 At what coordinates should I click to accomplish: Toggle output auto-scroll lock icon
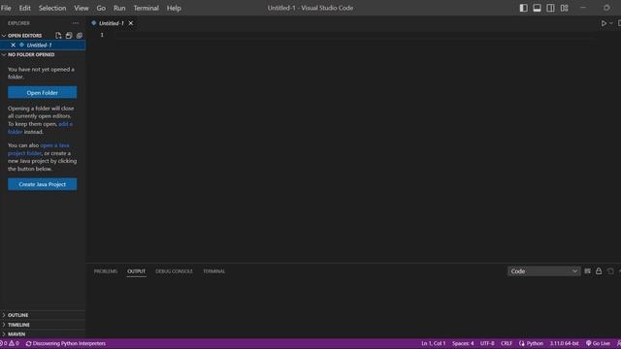[599, 271]
